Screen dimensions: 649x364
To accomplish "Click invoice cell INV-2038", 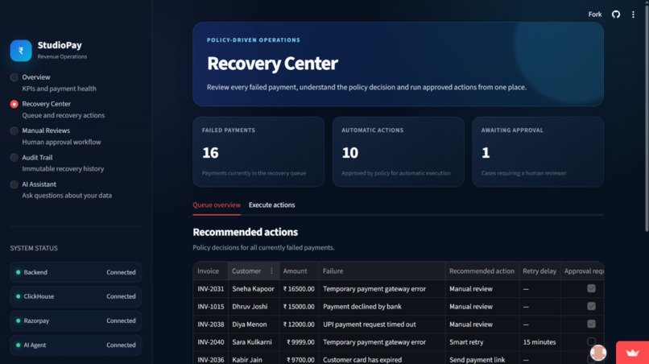I will pos(210,325).
